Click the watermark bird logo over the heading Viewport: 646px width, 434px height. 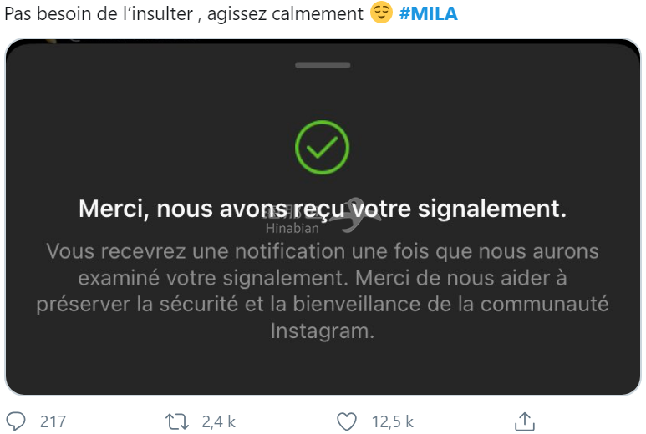355,214
